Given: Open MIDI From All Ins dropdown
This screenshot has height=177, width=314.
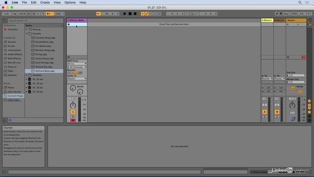Looking at the screenshot, I should pos(77,63).
